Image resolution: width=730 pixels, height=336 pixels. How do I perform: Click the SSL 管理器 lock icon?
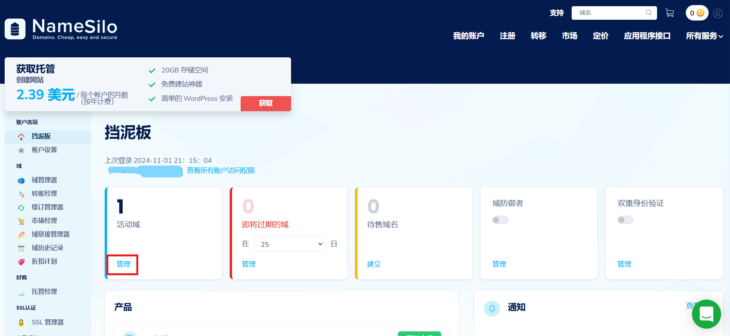pyautogui.click(x=21, y=322)
